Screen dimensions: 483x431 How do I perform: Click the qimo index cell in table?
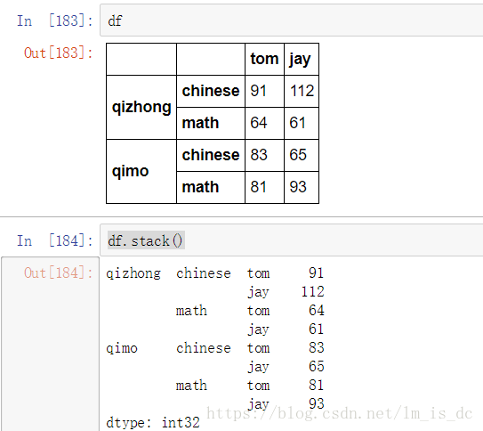pos(141,171)
